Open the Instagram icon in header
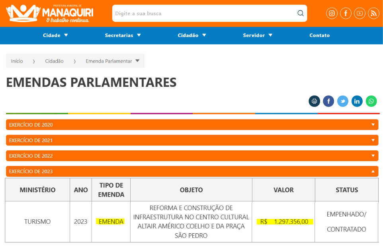The image size is (383, 246). pyautogui.click(x=332, y=14)
